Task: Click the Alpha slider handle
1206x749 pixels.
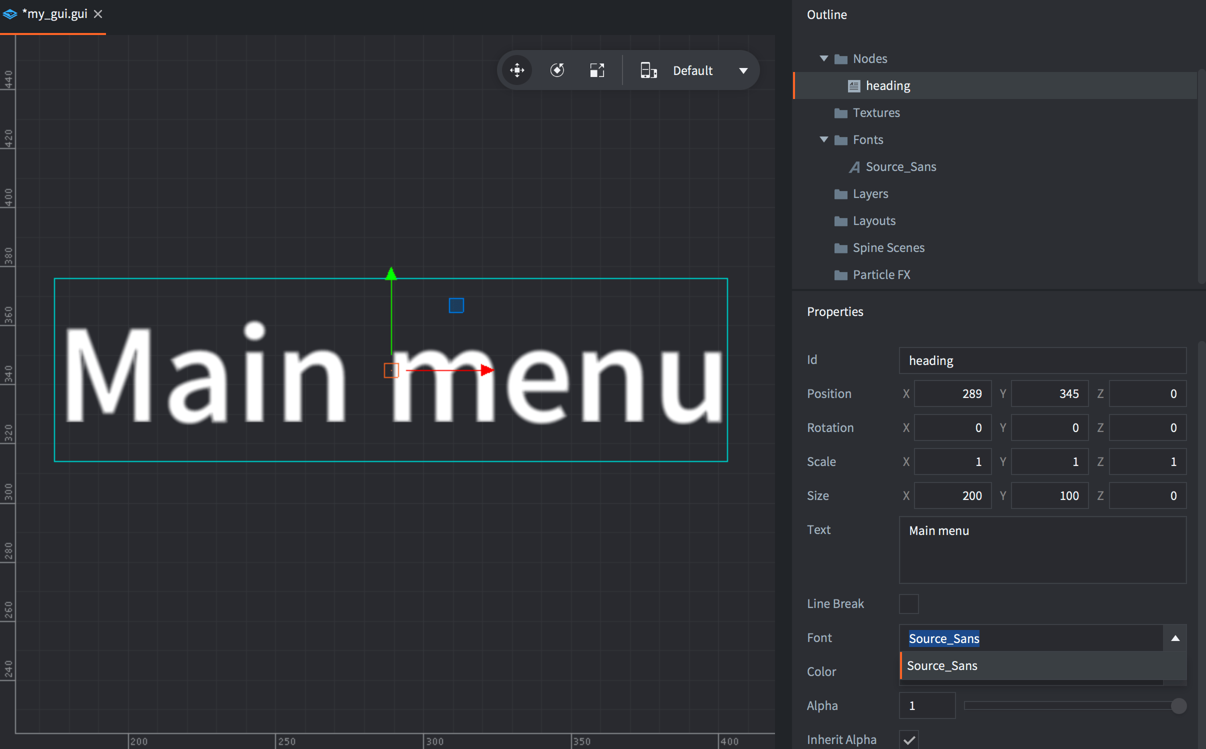Action: [x=1178, y=705]
